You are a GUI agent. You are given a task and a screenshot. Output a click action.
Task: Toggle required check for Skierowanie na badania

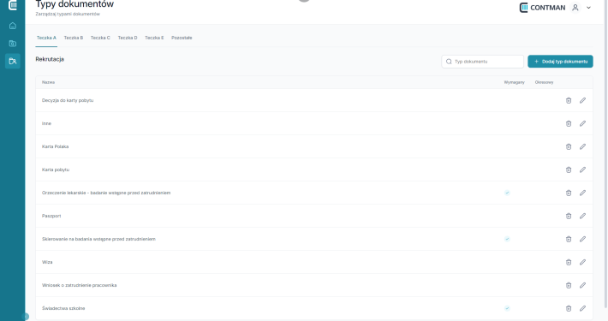point(507,239)
